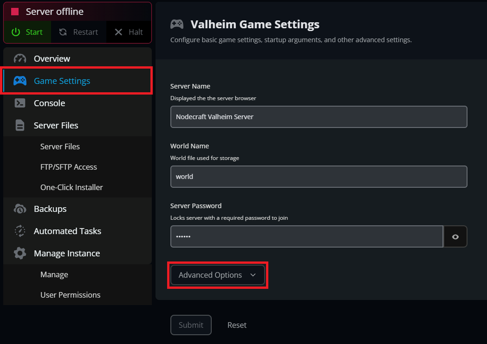The image size is (487, 344).
Task: Open the Console terminal icon
Action: pos(19,103)
